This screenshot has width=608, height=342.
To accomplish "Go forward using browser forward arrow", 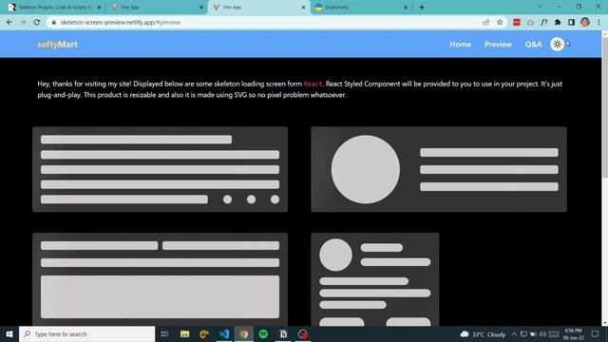I will 23,23.
